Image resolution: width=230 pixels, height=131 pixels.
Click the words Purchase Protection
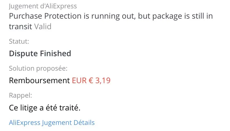pyautogui.click(x=45, y=16)
